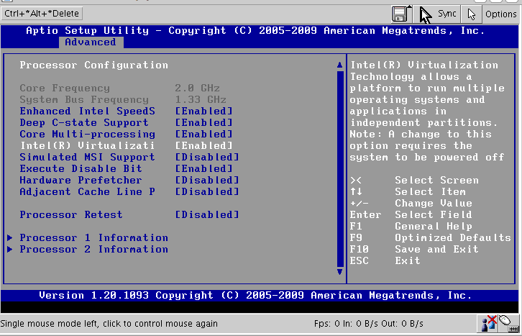Screen dimensions: 522x336
Task: Select the Advanced tab
Action: [x=91, y=42]
